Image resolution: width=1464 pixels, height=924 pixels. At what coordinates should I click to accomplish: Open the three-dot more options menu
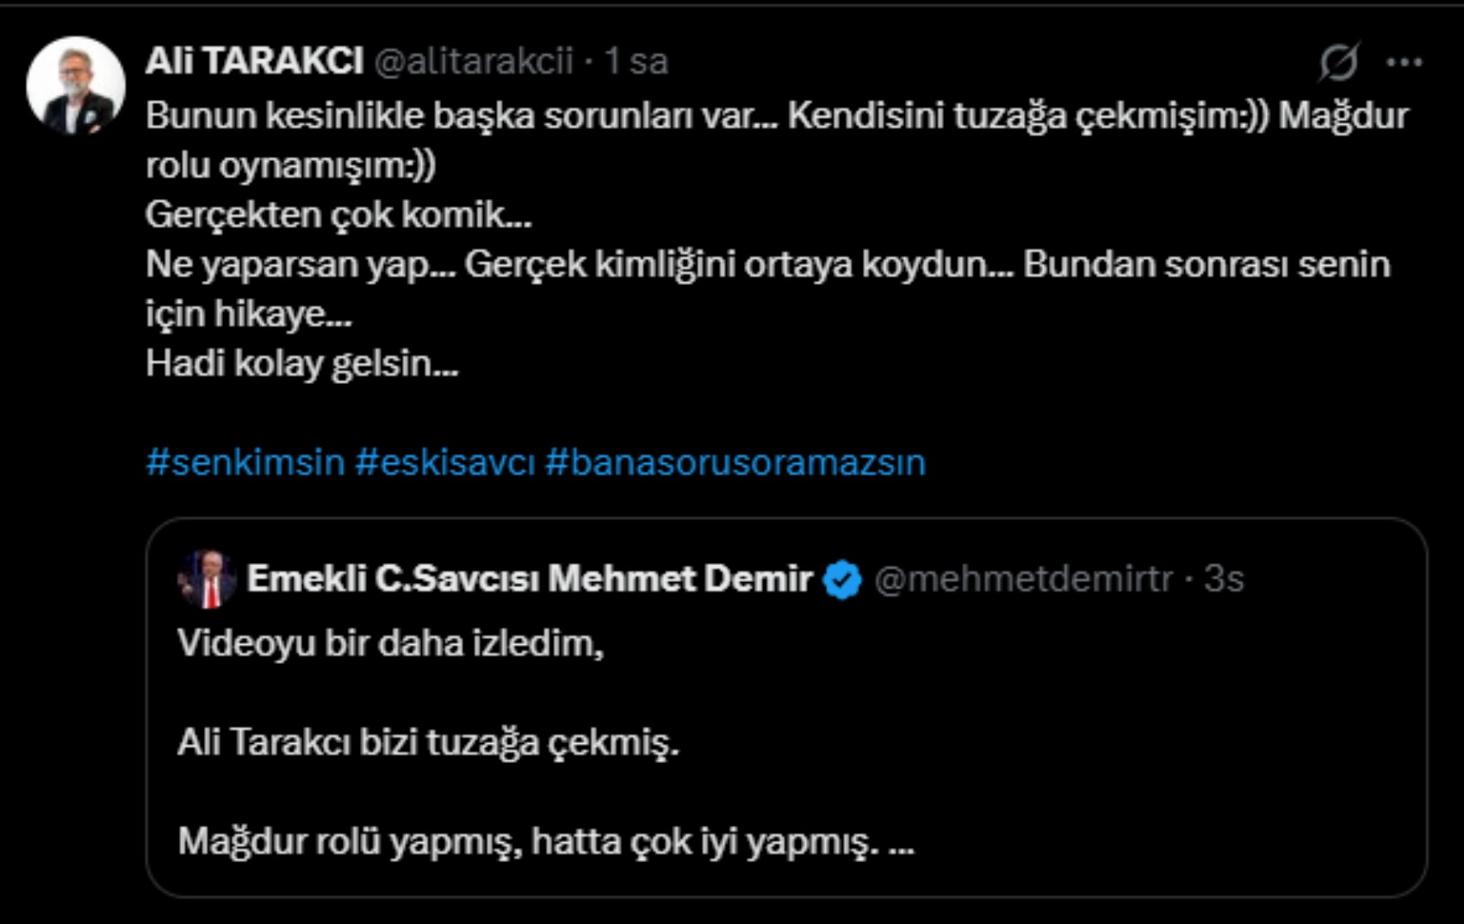(1404, 62)
